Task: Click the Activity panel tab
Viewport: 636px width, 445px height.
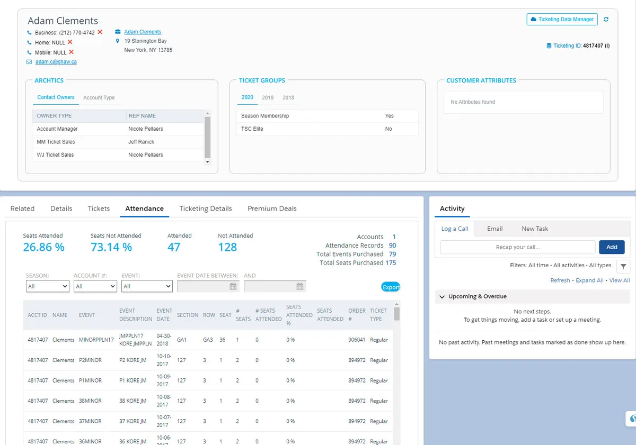Action: coord(452,208)
